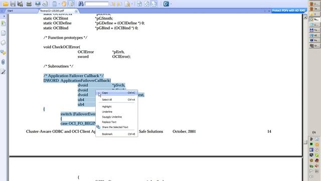Viewport: 321px width, 181px height.
Task: Click the vertical scrollbar up arrow
Action: click(305, 17)
